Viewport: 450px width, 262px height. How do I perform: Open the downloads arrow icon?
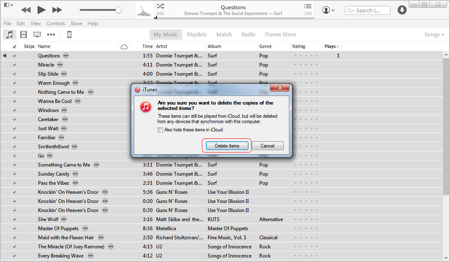402,10
